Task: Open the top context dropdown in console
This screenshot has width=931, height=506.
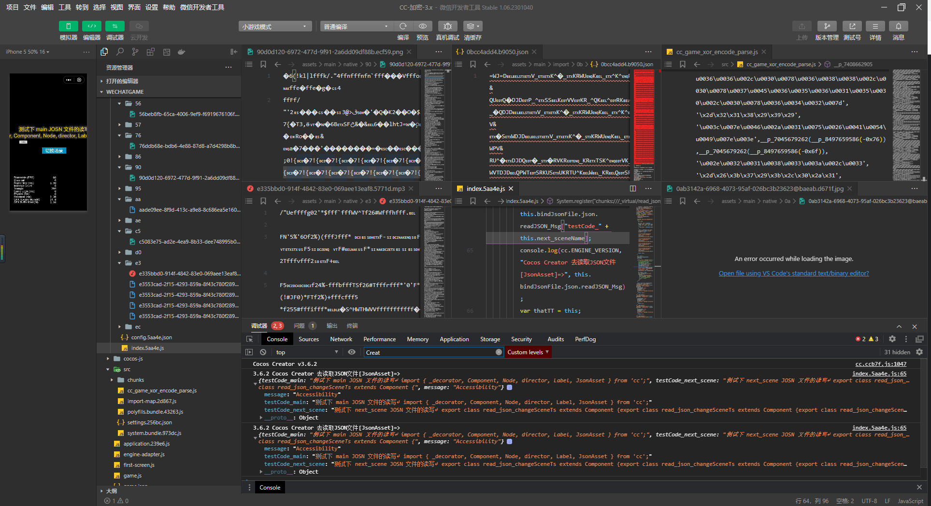Action: tap(306, 352)
